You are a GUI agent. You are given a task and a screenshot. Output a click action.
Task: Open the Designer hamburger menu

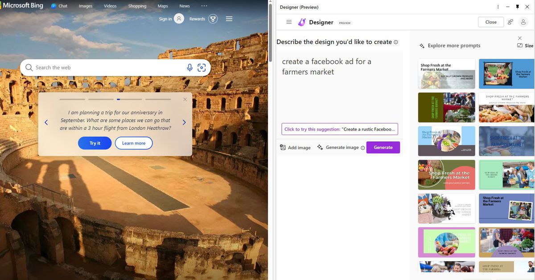(289, 21)
